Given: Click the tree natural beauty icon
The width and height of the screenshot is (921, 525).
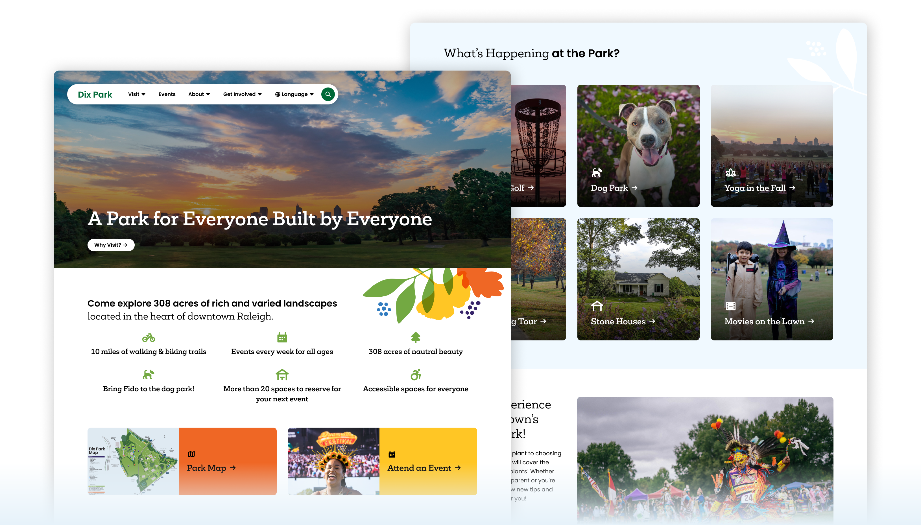Looking at the screenshot, I should [x=415, y=337].
